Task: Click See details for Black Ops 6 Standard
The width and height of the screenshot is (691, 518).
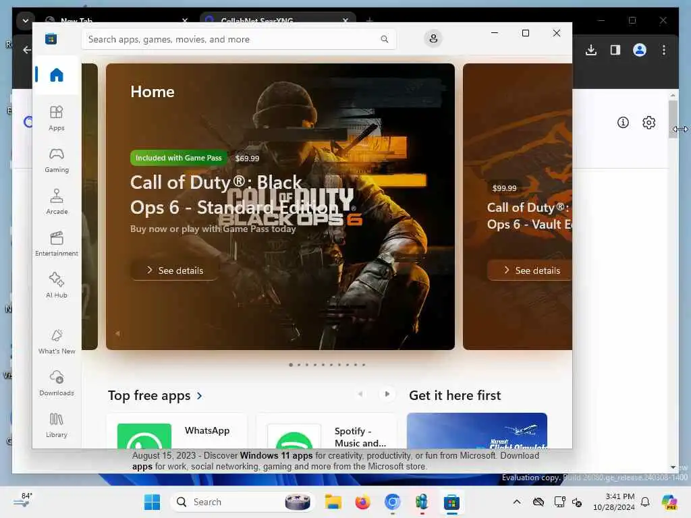Action: click(x=175, y=270)
